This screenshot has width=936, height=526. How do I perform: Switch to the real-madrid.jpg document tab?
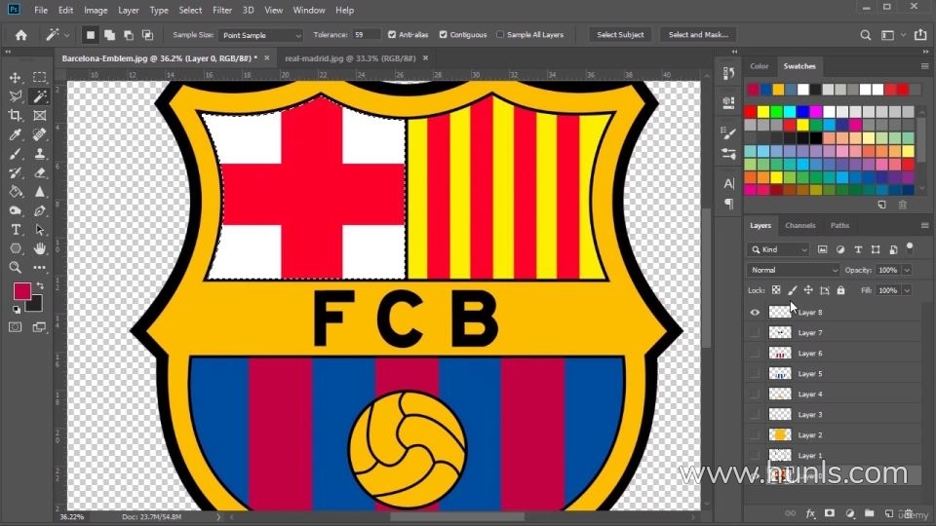[350, 58]
